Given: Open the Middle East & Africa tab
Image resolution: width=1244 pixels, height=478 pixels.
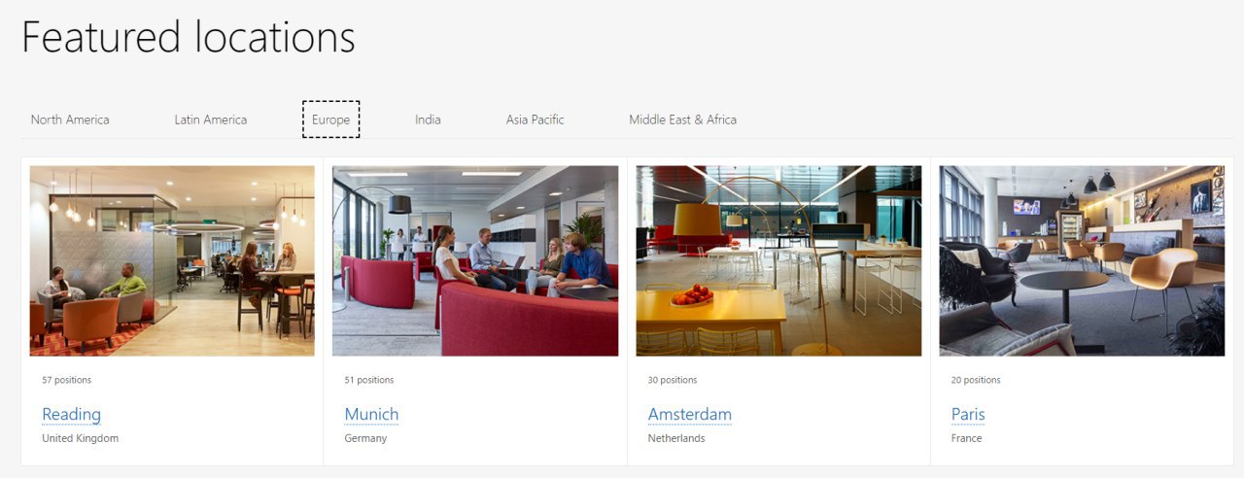Looking at the screenshot, I should pyautogui.click(x=682, y=119).
